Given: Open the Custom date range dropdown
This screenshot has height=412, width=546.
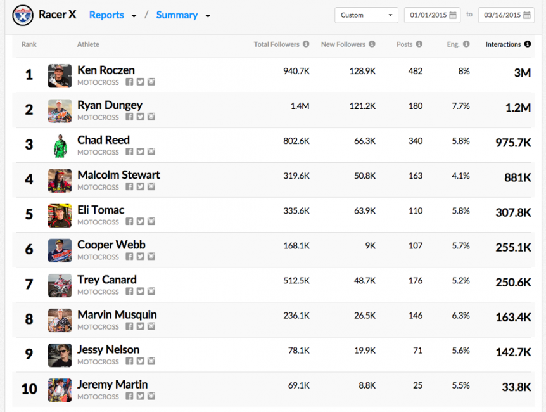Looking at the screenshot, I should click(366, 15).
